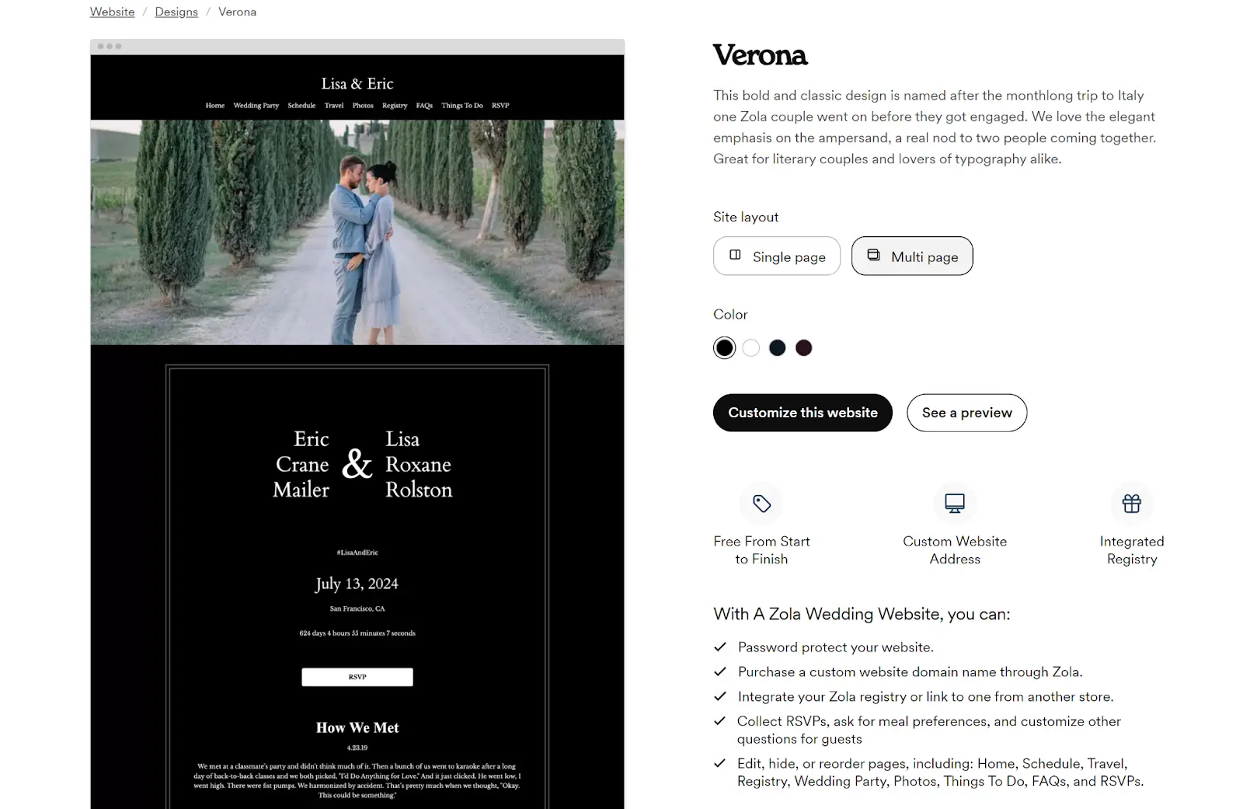Choose the burgundy color swatch
Screen dimensions: 1243x809
tap(804, 347)
